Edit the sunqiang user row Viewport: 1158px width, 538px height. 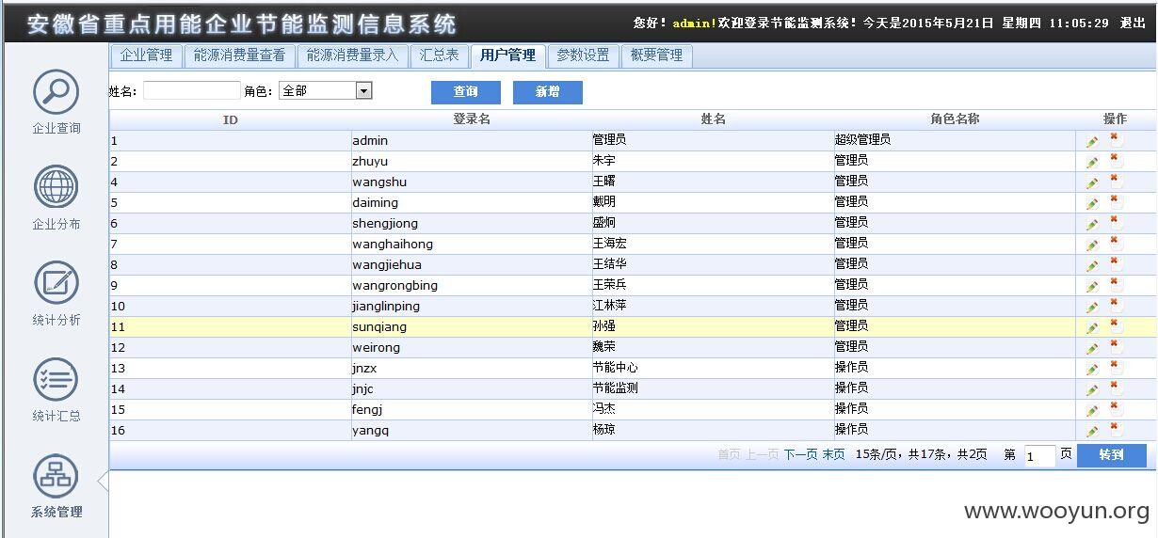tap(1092, 327)
